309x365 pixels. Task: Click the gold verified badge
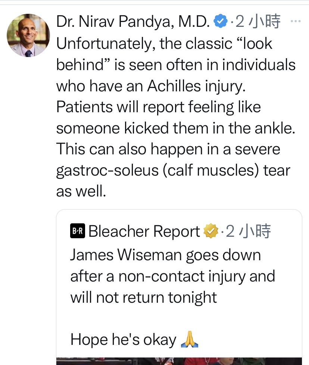(x=210, y=232)
